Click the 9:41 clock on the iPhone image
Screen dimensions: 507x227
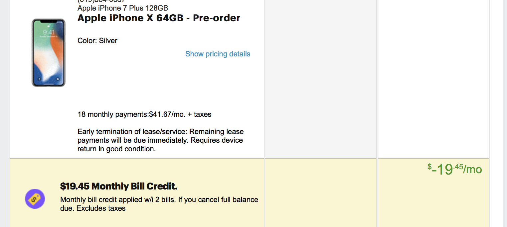(49, 32)
